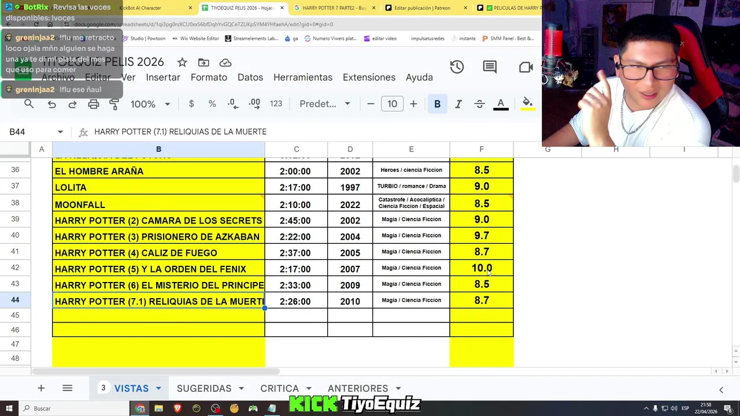Format cell as currency
This screenshot has height=416, width=740.
tap(191, 104)
